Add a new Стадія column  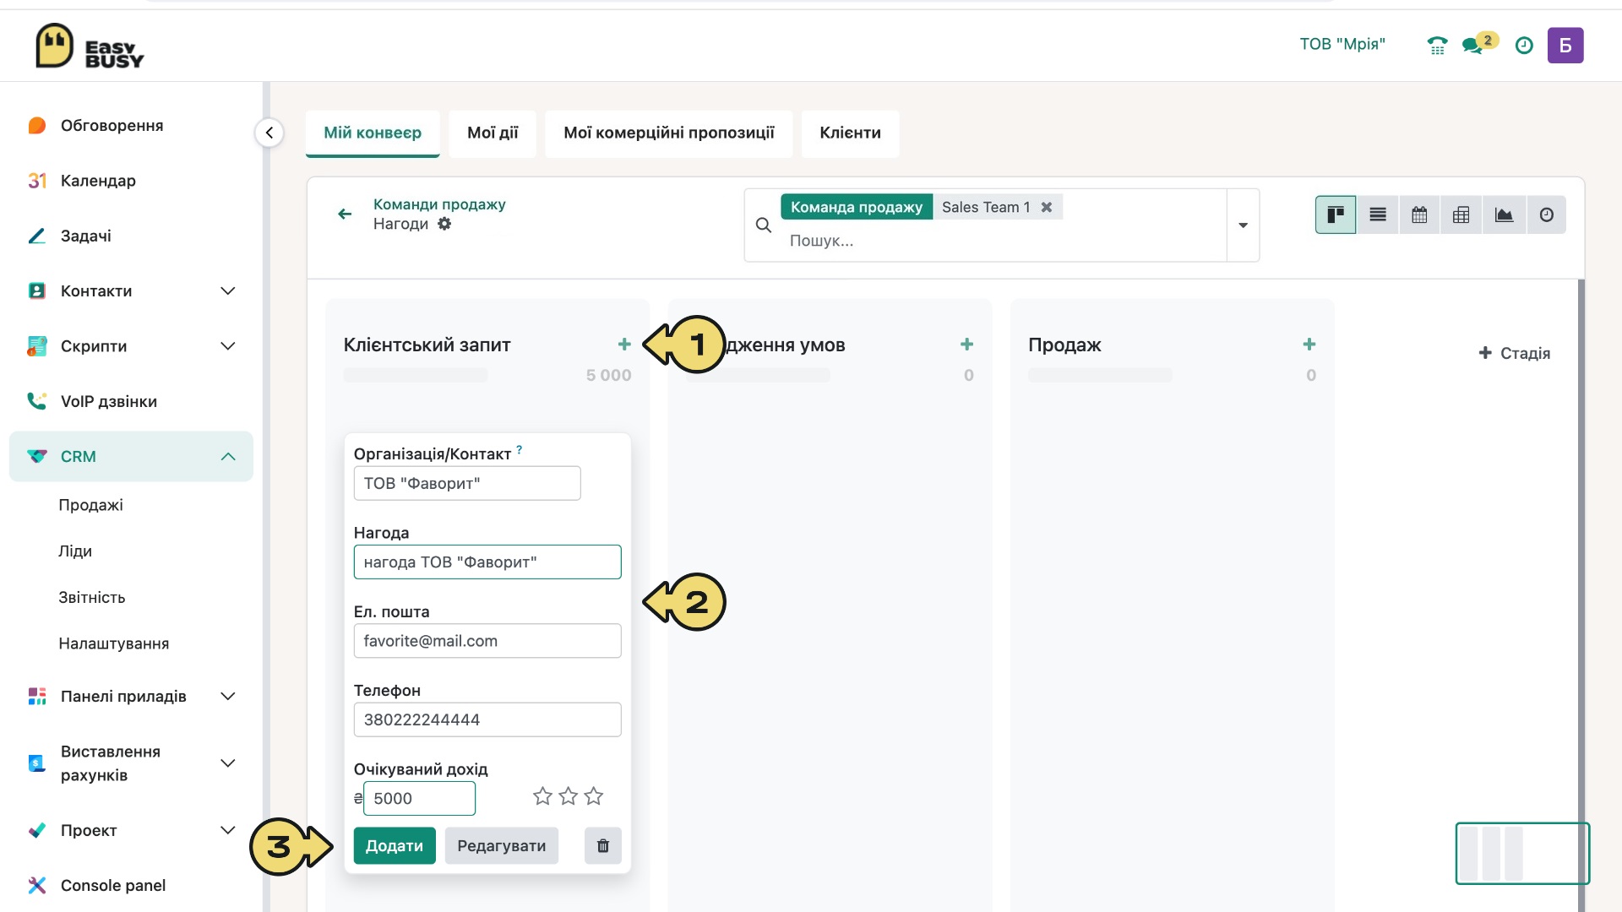coord(1515,353)
